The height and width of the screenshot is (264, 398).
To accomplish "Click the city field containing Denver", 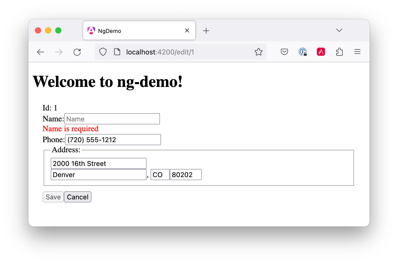I will (x=99, y=175).
